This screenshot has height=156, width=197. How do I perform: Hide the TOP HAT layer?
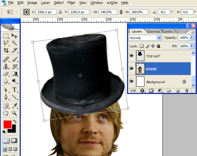click(132, 56)
